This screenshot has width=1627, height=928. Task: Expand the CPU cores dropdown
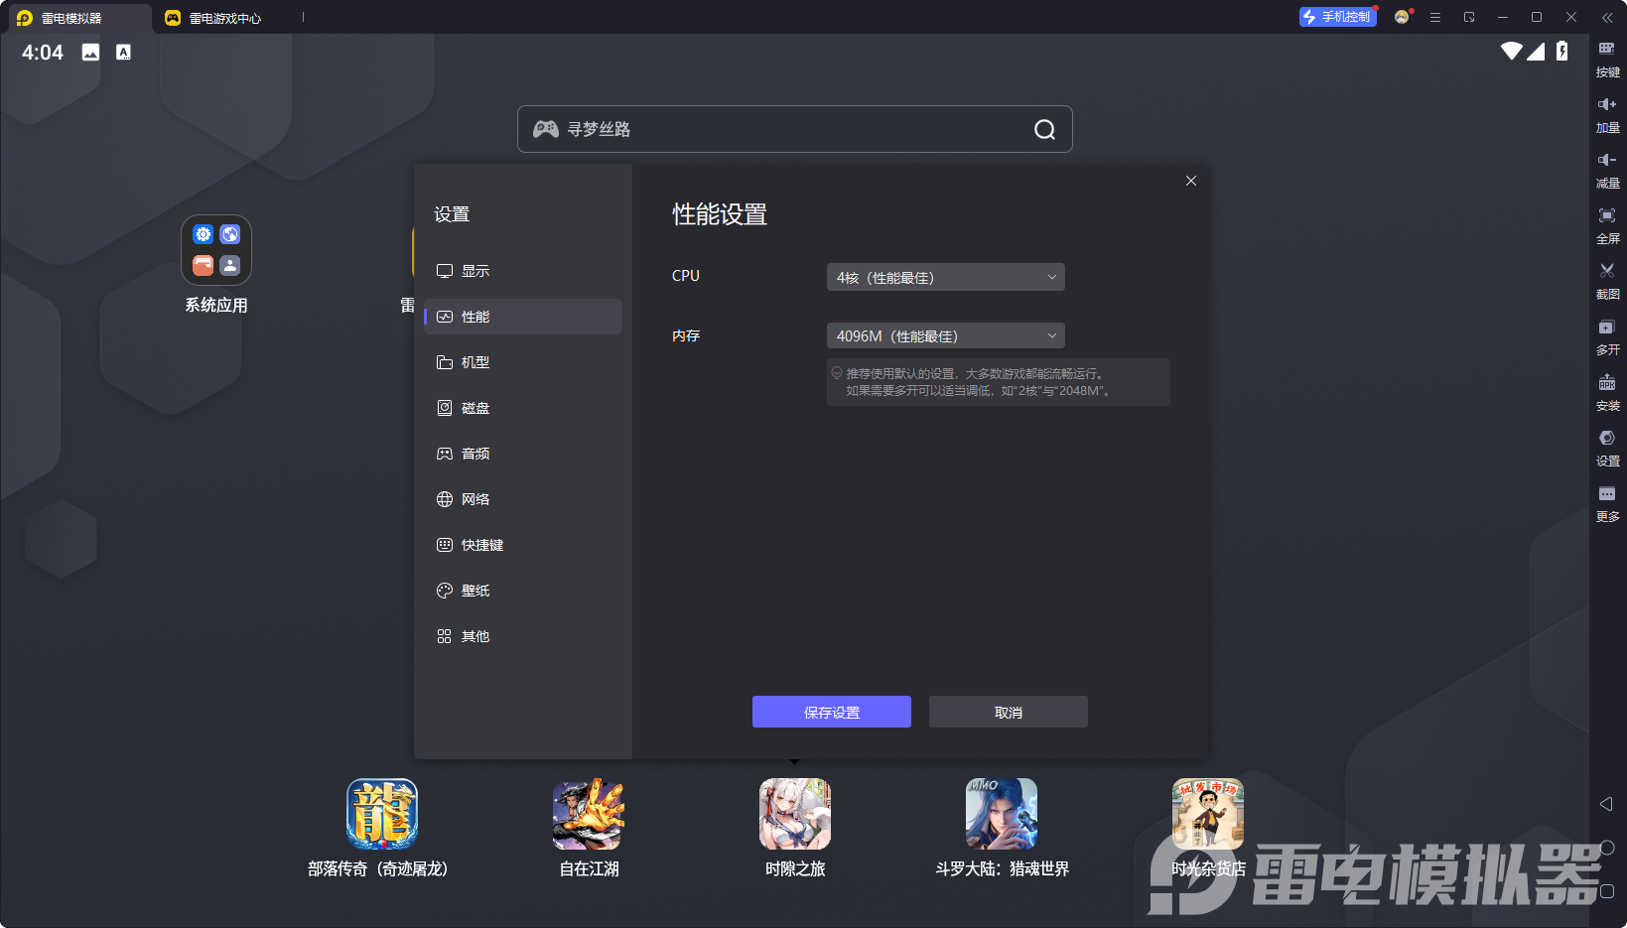tap(946, 277)
